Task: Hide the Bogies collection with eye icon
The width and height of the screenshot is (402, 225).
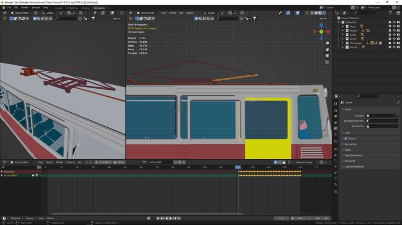Action: coord(394,30)
